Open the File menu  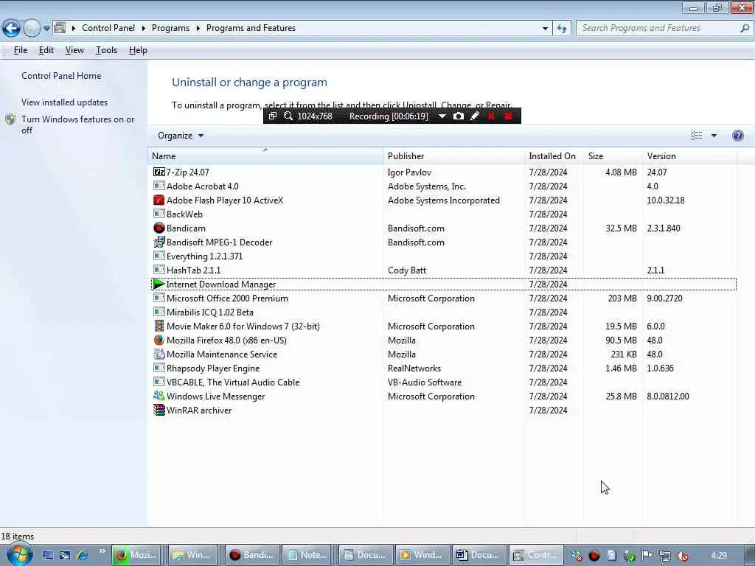click(20, 50)
